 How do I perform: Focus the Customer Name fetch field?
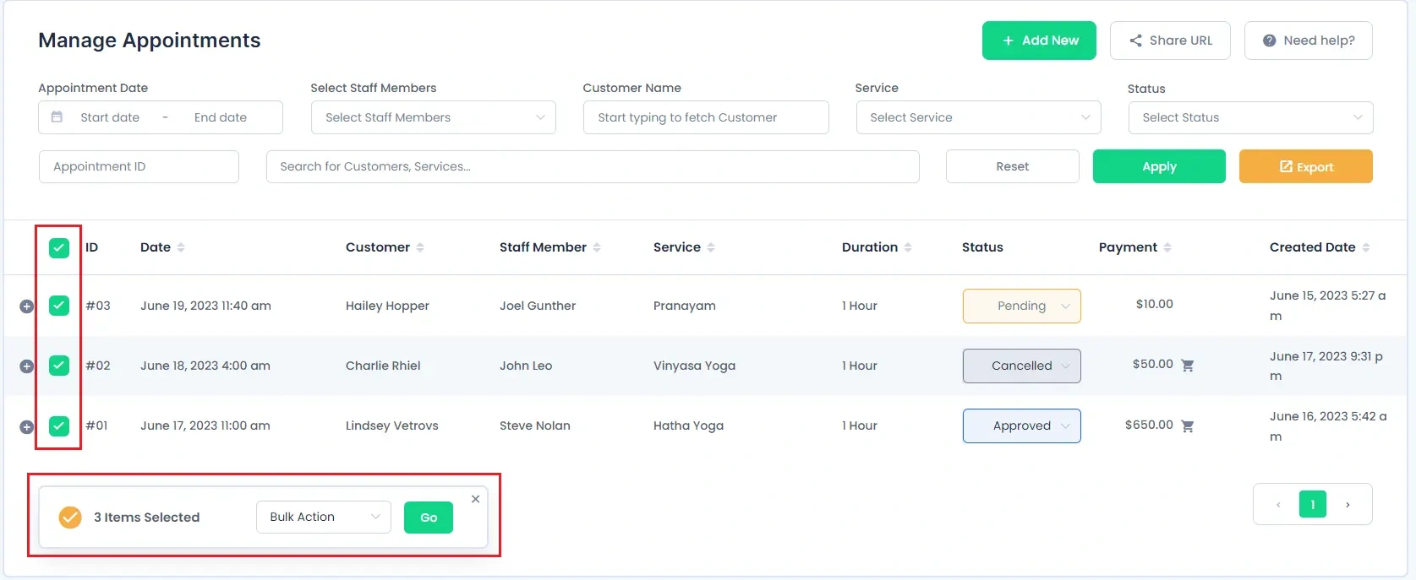[706, 117]
